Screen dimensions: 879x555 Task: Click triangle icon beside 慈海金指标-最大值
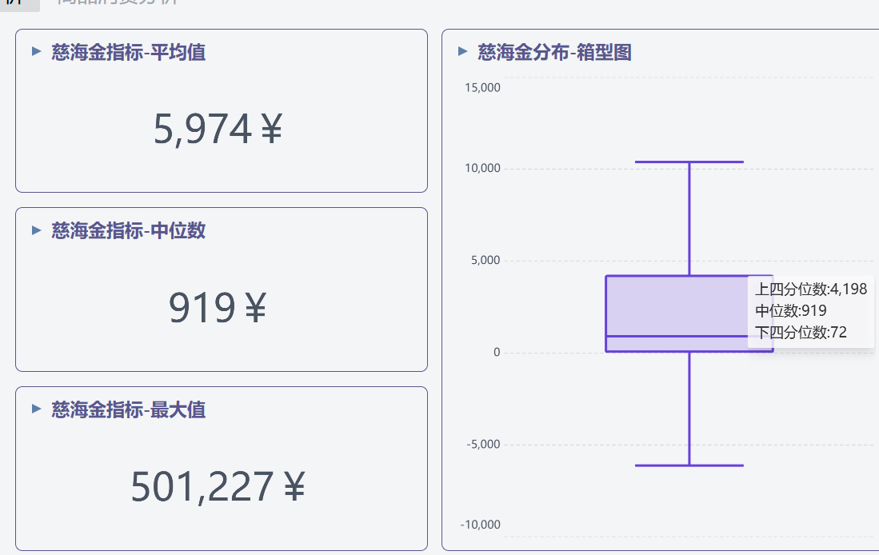[x=36, y=409]
